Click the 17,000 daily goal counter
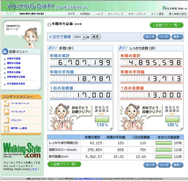This screenshot has width=188, height=181. tap(81, 95)
